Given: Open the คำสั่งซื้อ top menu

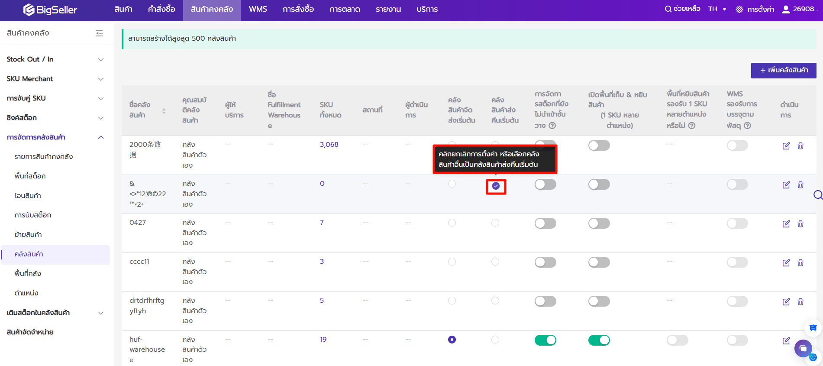Looking at the screenshot, I should (161, 10).
